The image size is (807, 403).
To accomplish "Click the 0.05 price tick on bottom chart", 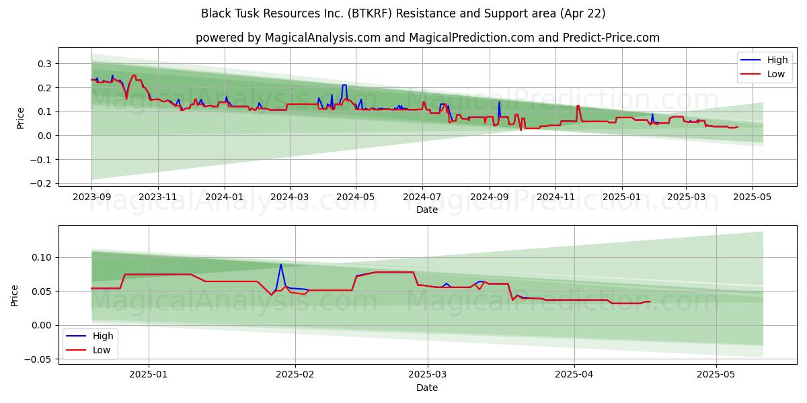I will click(43, 292).
